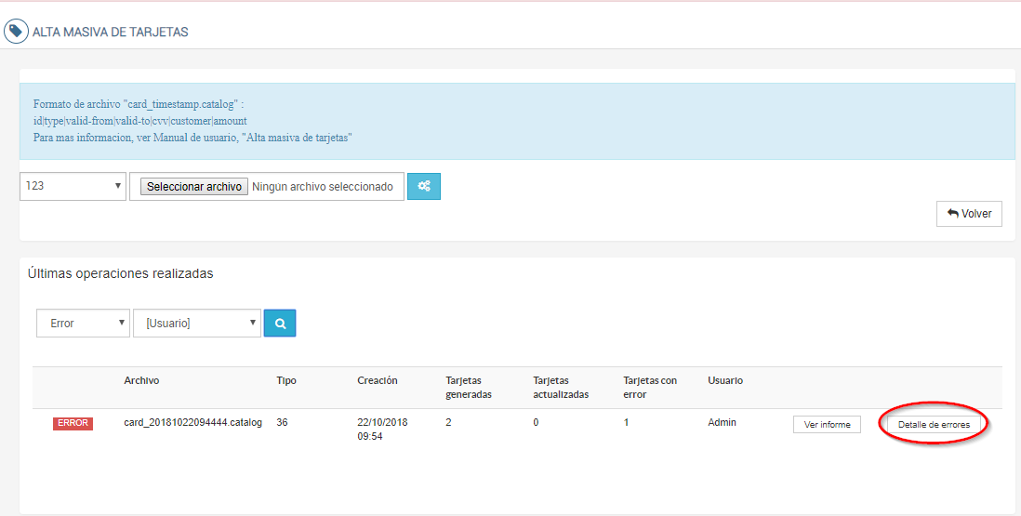Click the Usuario column header
This screenshot has height=516, width=1021.
(725, 380)
